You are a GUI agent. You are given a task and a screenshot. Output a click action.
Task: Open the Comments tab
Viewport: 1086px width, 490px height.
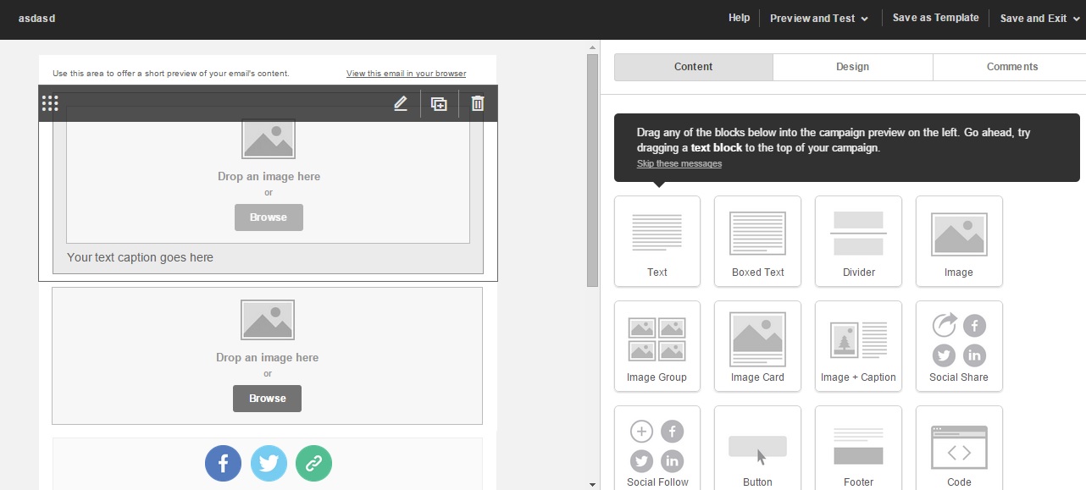(x=1011, y=67)
